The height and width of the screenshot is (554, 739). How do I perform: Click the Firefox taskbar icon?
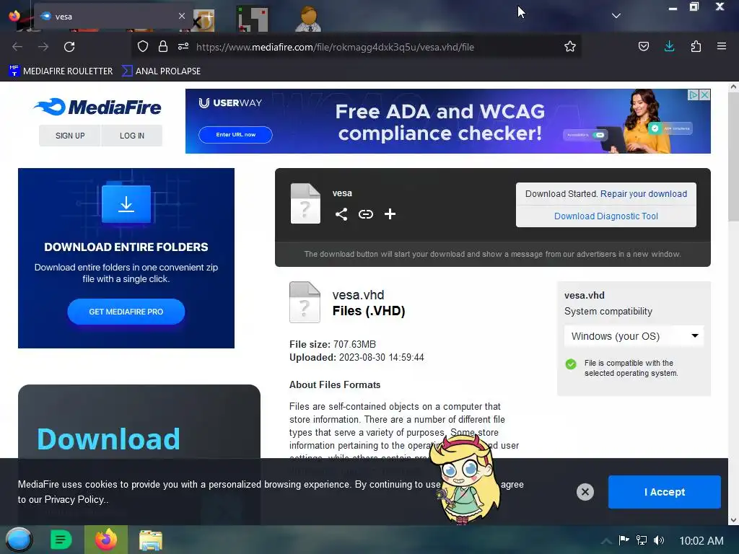click(106, 540)
